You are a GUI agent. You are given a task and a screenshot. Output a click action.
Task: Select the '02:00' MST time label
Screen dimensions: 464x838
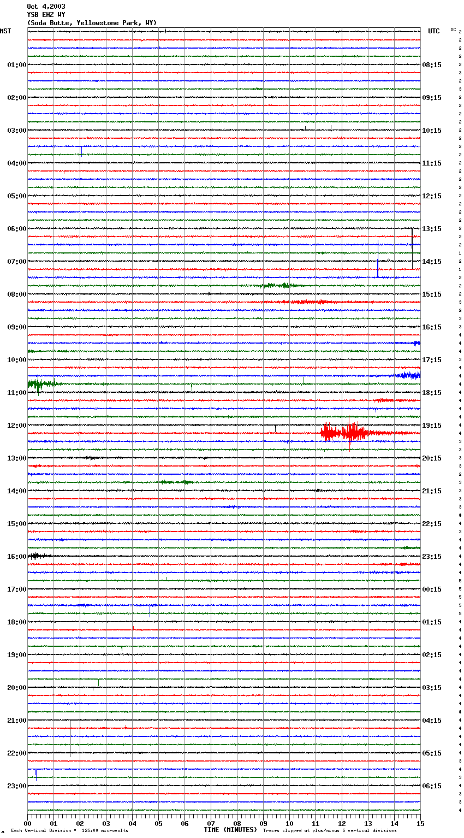tap(17, 98)
